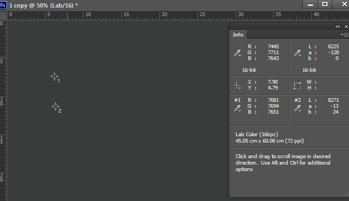Click the #2 color sampler eyedropper
Viewport: 349px width, 201px height.
coord(297,108)
